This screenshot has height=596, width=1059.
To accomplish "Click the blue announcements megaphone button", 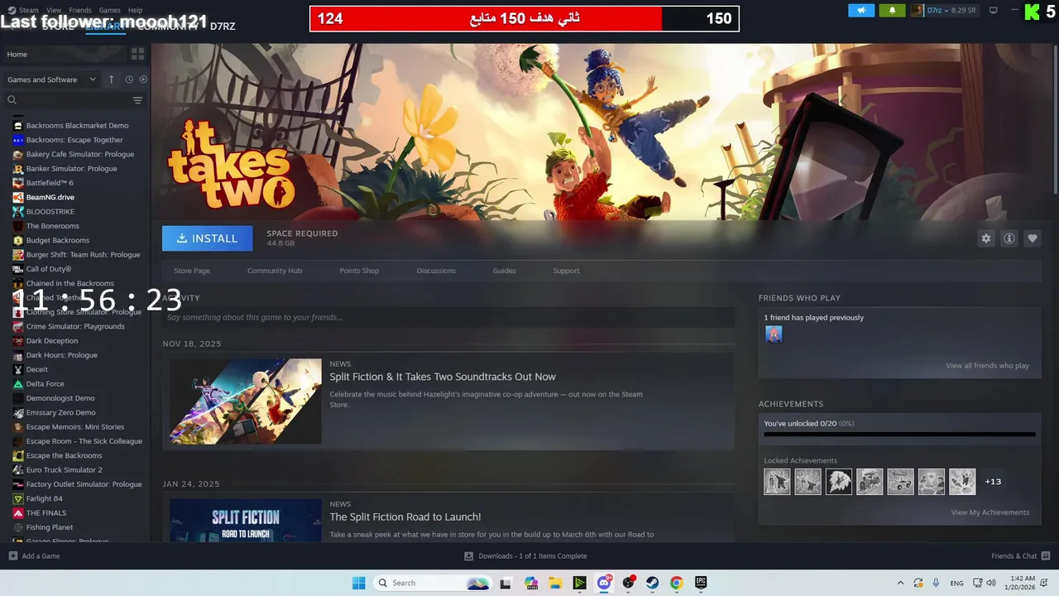I will pos(861,11).
